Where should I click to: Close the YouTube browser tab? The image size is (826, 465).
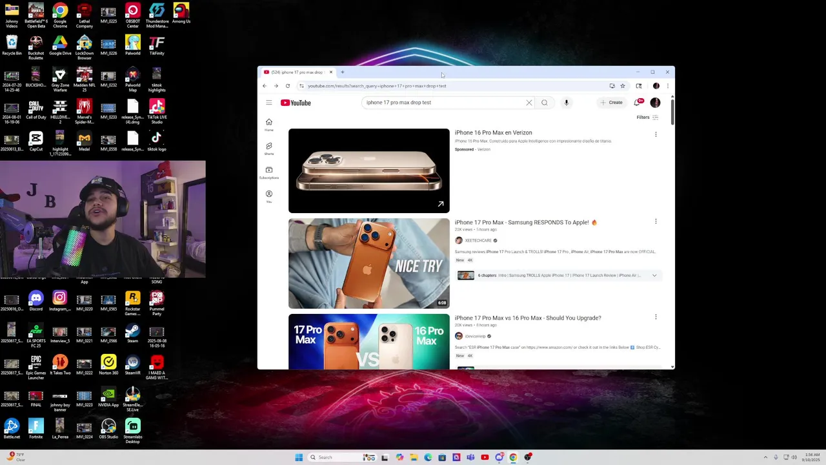pos(330,72)
